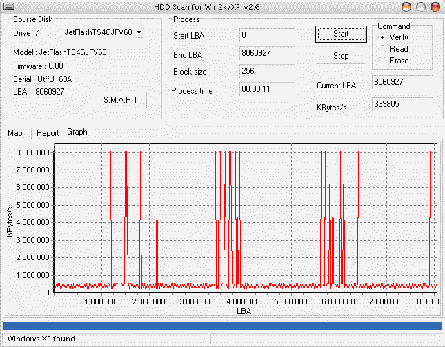The width and height of the screenshot is (445, 347).
Task: Click the KBytes/s speed value box
Action: pyautogui.click(x=403, y=106)
